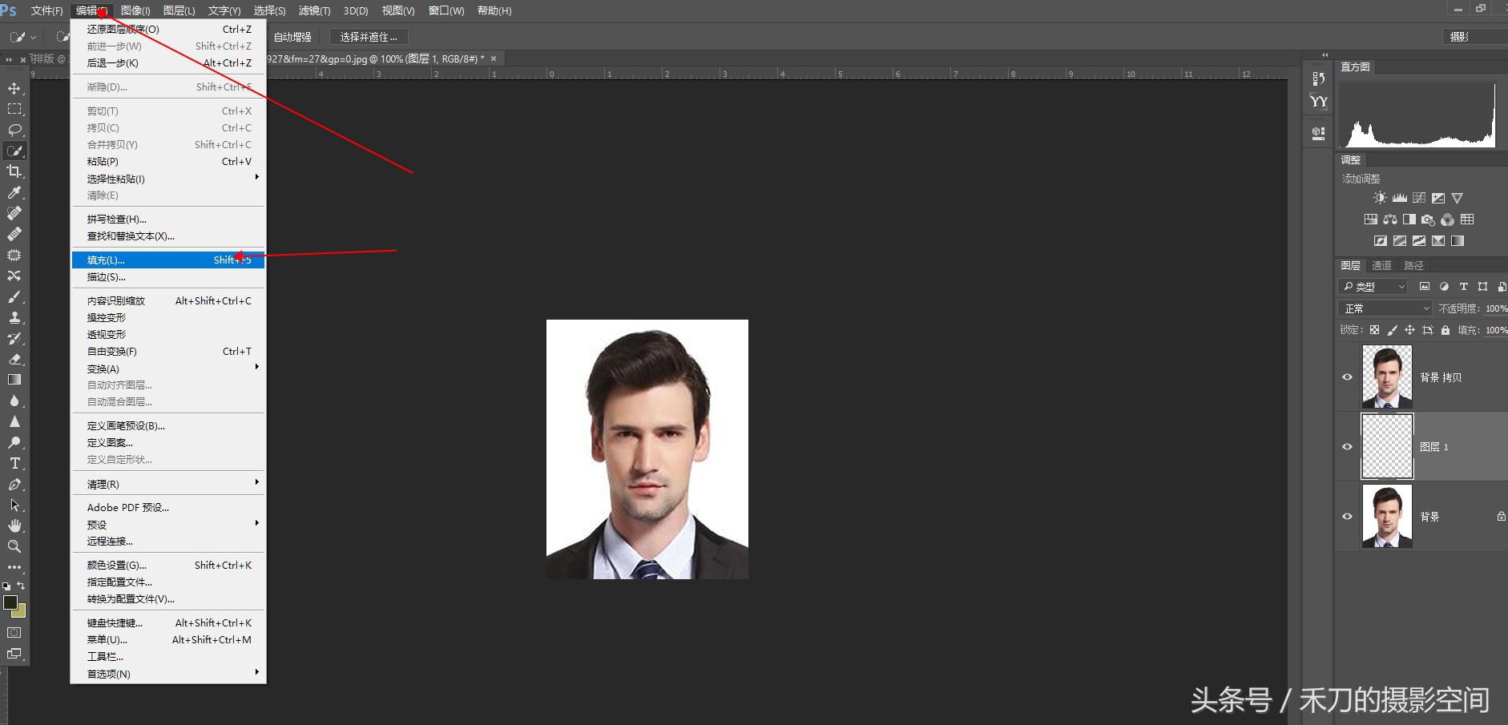Select the 背景 拷贝 layer thumbnail
The width and height of the screenshot is (1508, 725).
tap(1387, 377)
